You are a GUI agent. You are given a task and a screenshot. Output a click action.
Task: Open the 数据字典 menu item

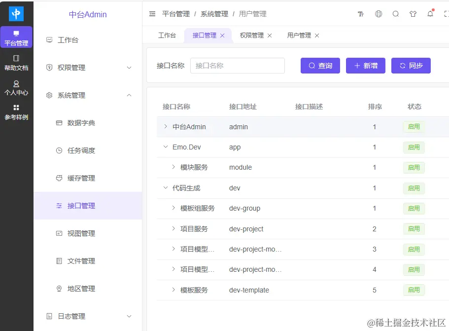[88, 123]
